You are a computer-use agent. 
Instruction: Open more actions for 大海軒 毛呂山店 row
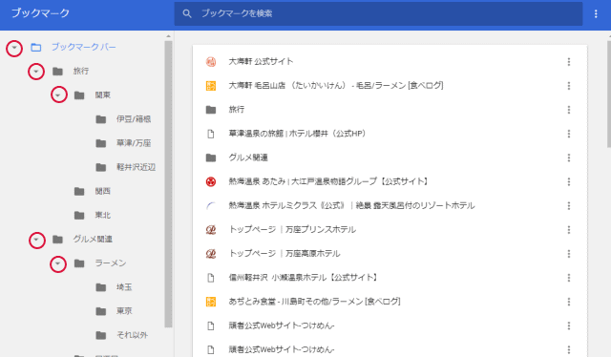click(569, 86)
